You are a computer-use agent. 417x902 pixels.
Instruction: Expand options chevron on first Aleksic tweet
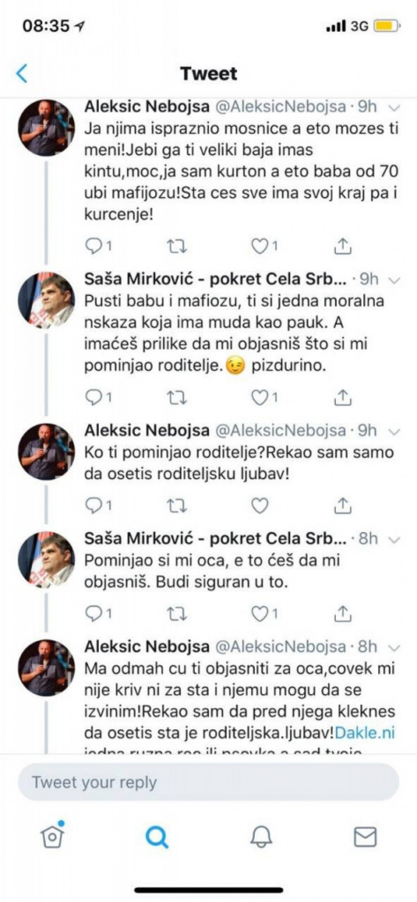coord(394,108)
